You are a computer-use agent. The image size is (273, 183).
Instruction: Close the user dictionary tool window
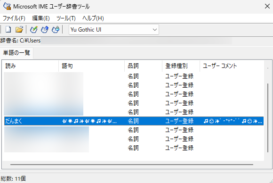(267, 6)
